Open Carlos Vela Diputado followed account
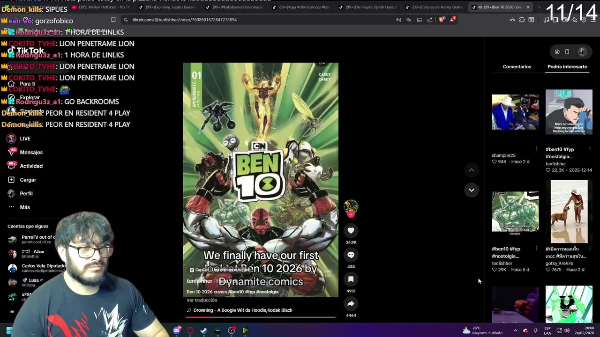The width and height of the screenshot is (600, 337). coord(37,268)
